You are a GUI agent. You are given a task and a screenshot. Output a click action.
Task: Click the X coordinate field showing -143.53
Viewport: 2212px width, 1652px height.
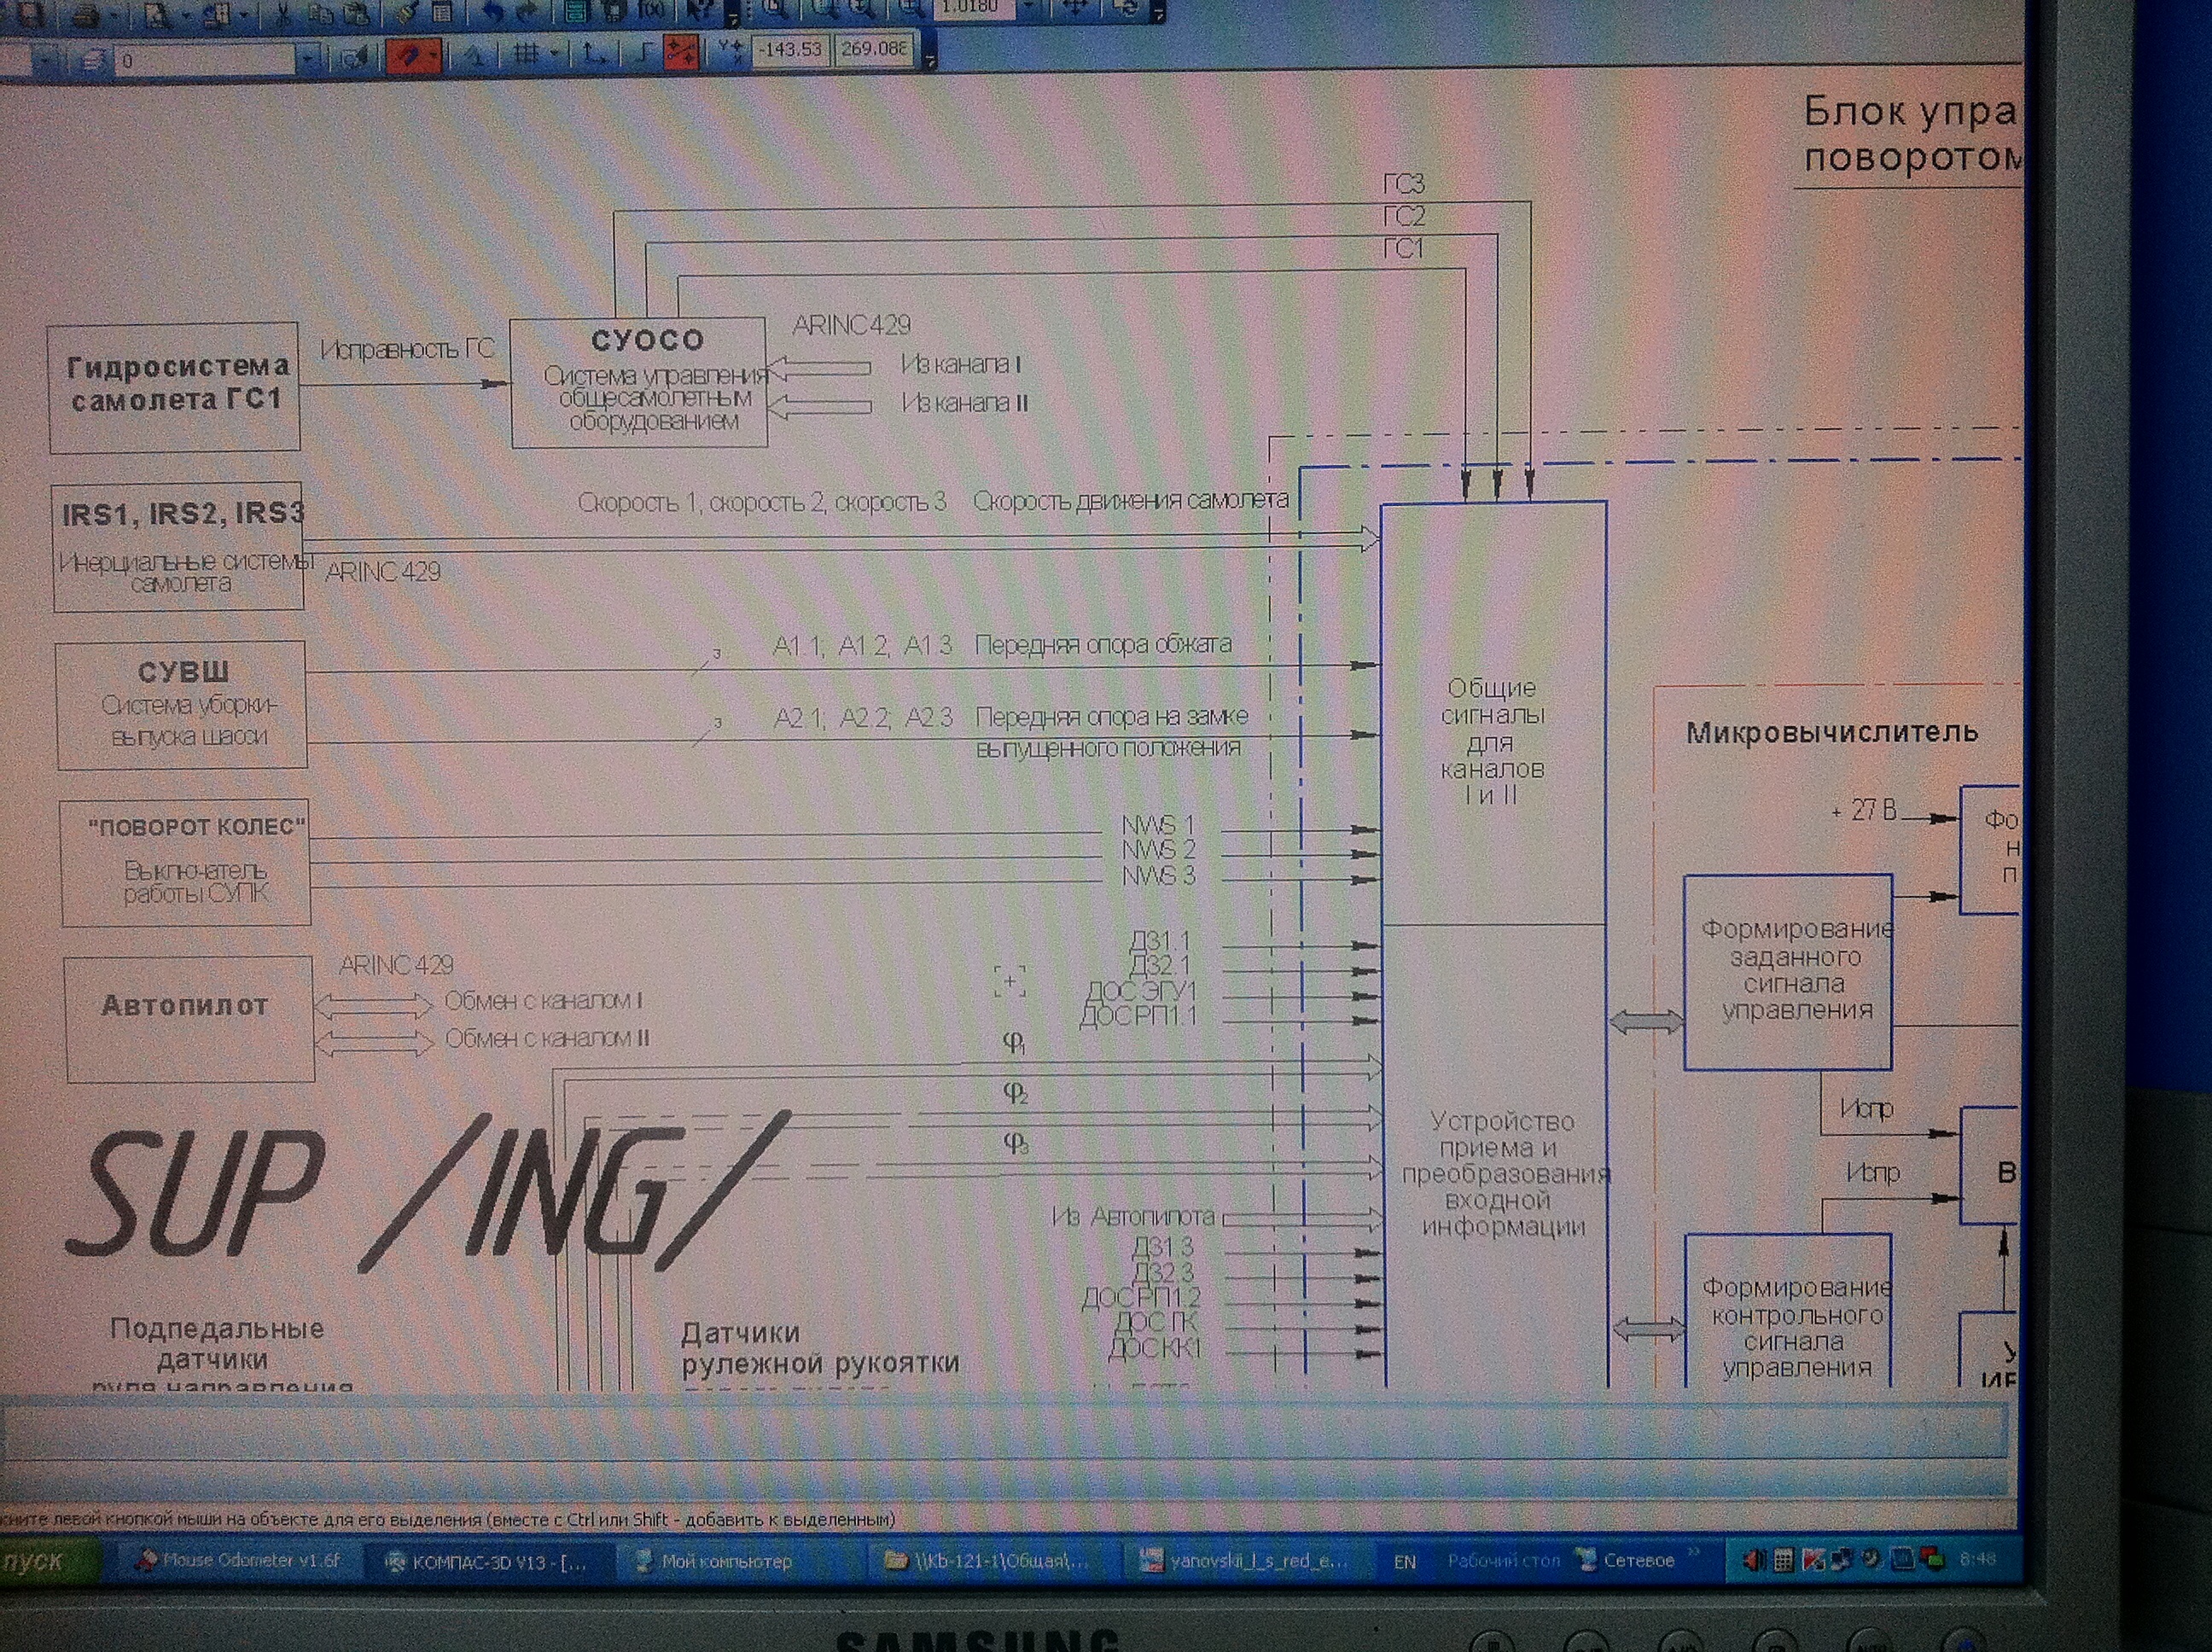pos(790,49)
